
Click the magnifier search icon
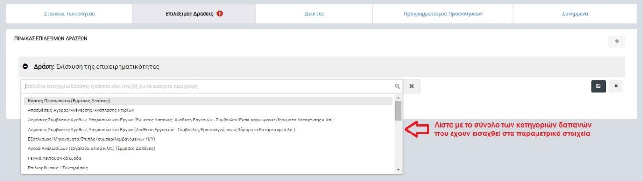pyautogui.click(x=397, y=86)
